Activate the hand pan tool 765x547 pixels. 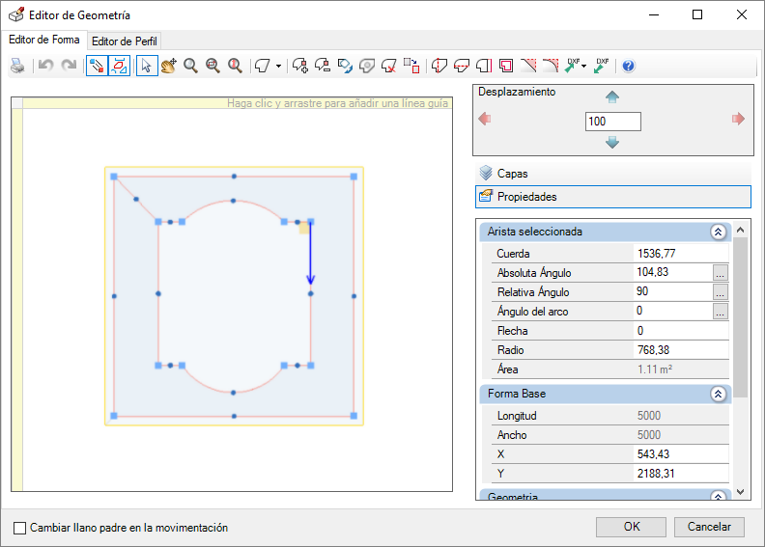point(168,66)
